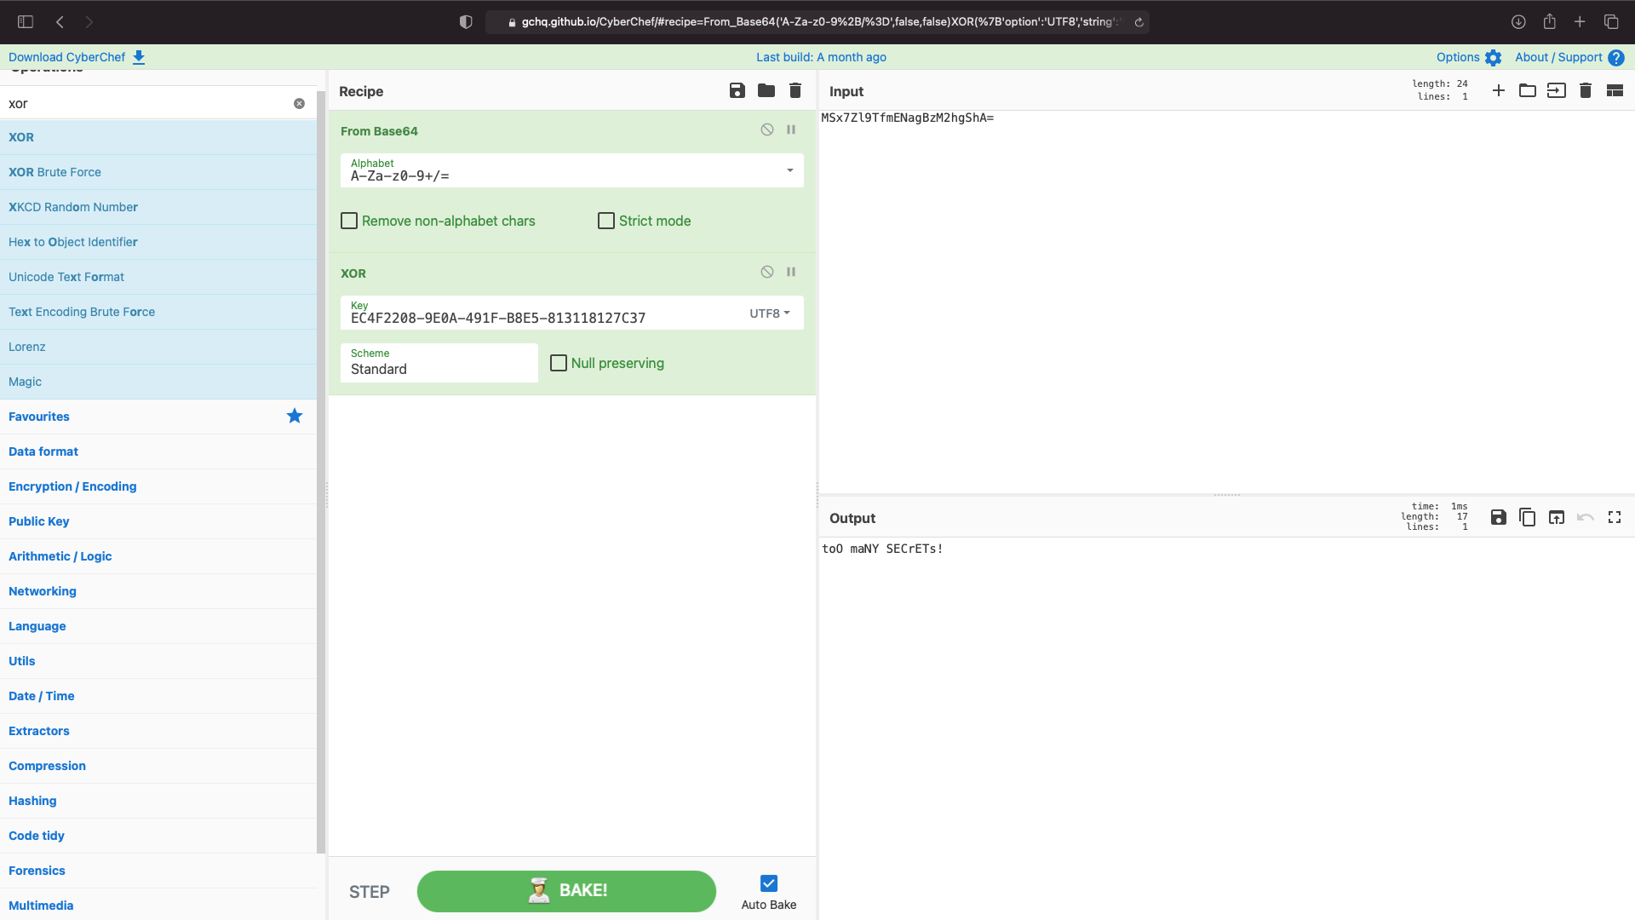Screen dimensions: 1635x920
Task: Toggle the Auto Bake checkbox
Action: (769, 883)
